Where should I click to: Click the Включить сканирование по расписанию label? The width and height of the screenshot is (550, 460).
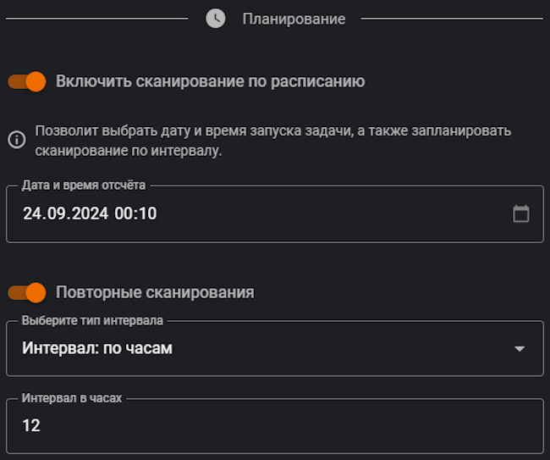(x=210, y=81)
